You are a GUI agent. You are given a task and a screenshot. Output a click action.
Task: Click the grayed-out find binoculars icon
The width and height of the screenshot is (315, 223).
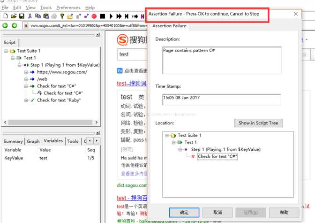click(54, 16)
